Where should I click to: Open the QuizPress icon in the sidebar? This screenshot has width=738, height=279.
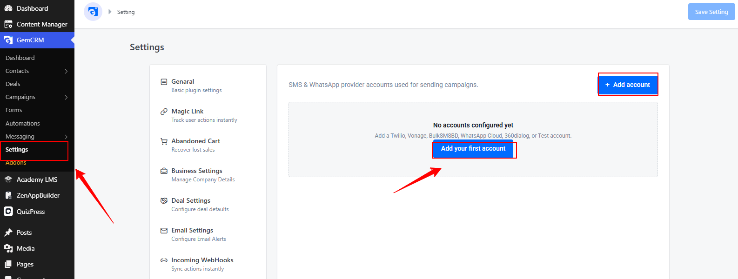8,212
